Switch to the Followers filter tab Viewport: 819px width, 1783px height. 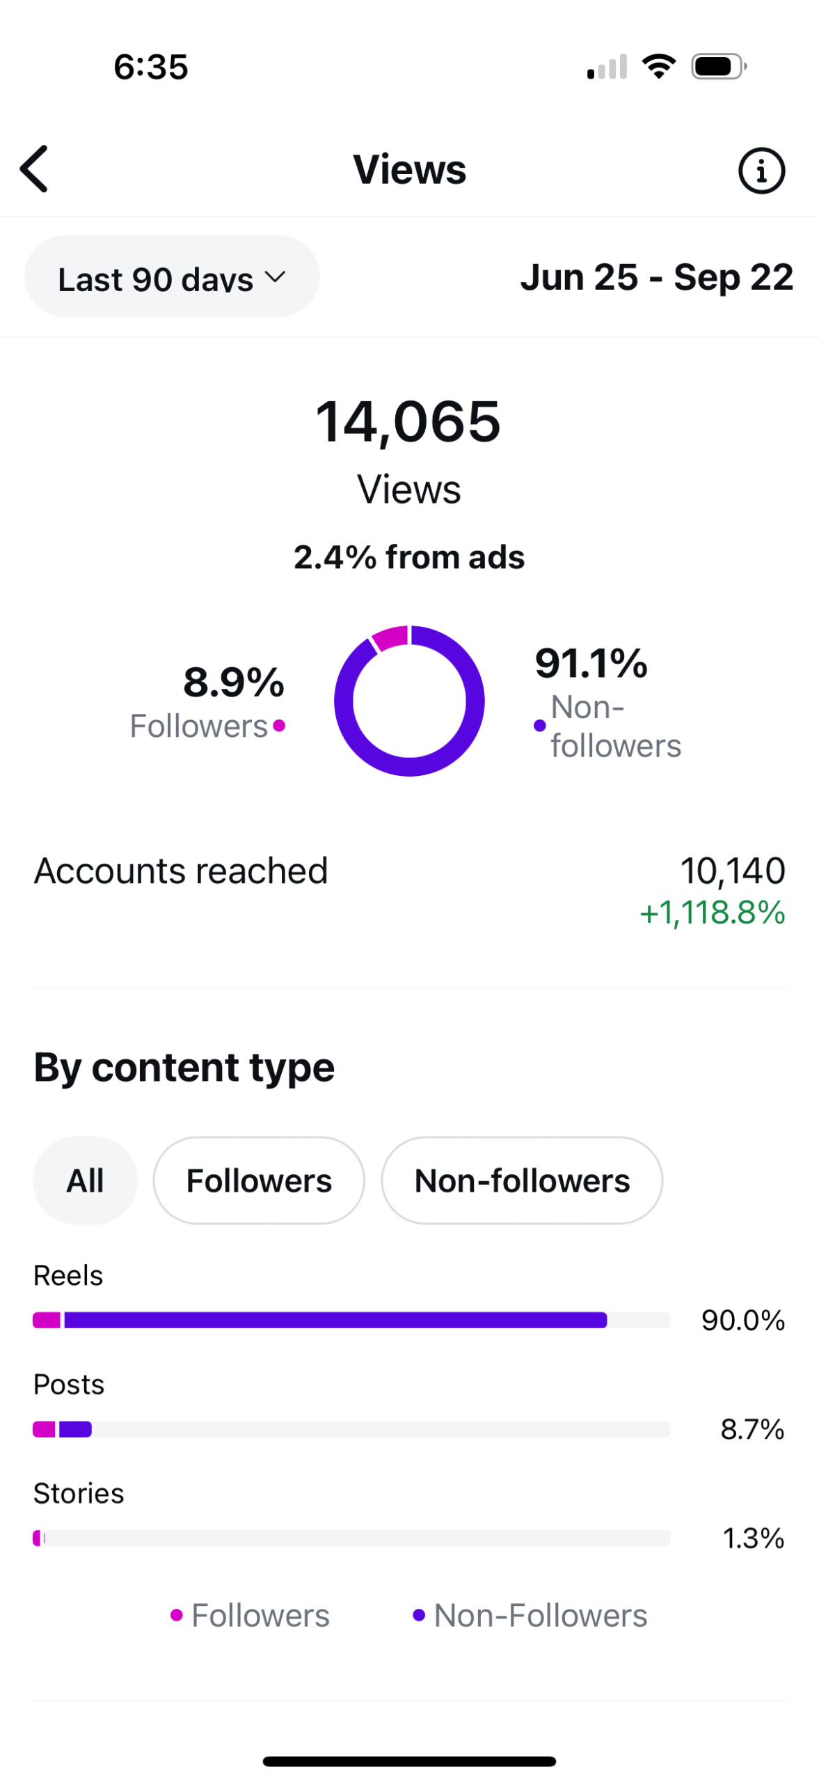259,1180
